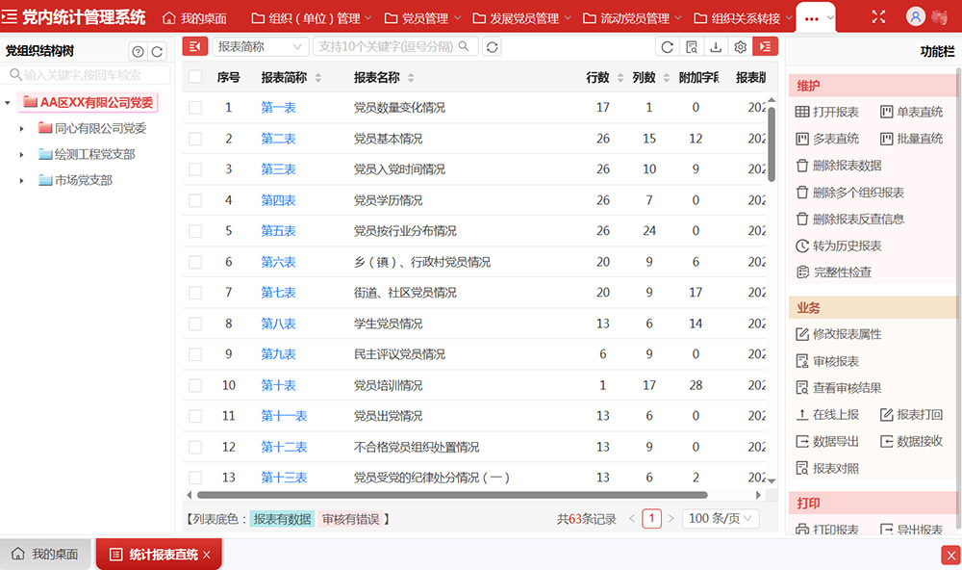Check the row for 党员学历情况
Image resolution: width=962 pixels, height=570 pixels.
(195, 200)
